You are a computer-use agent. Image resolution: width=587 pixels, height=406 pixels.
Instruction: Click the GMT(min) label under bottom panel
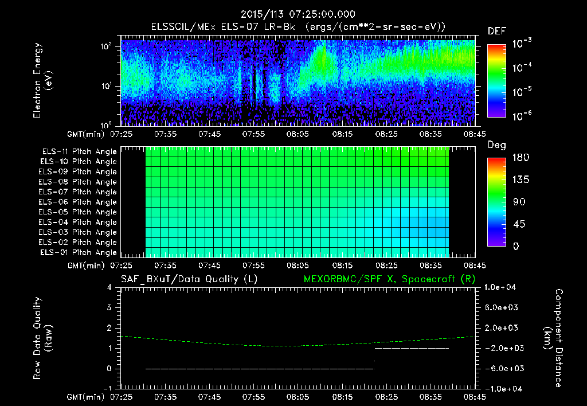[86, 397]
